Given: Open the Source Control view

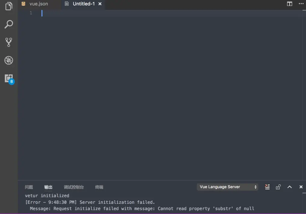Looking at the screenshot, I should point(9,42).
